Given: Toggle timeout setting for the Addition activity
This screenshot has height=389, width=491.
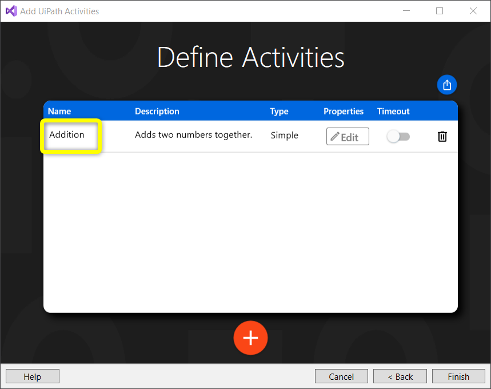Looking at the screenshot, I should (x=398, y=136).
